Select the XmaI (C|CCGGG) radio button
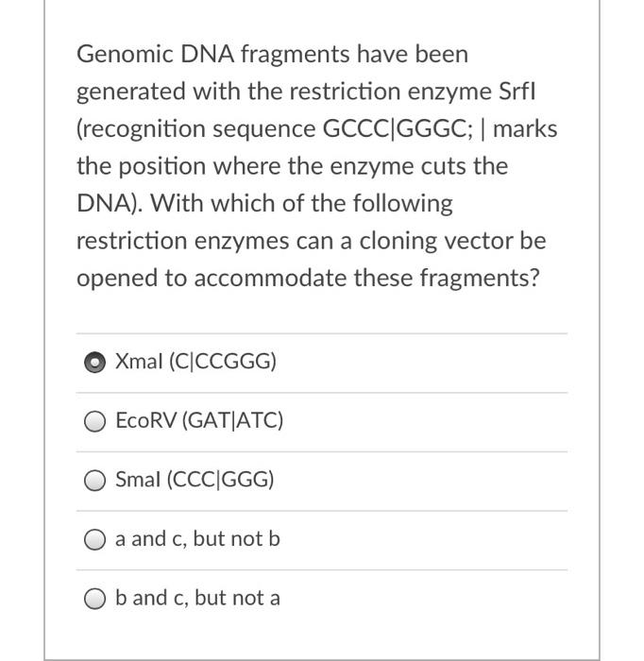Screen dimensions: 644x661 (94, 362)
